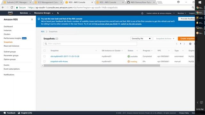Click the green available status icon
The image size is (205, 115).
pos(129,56)
